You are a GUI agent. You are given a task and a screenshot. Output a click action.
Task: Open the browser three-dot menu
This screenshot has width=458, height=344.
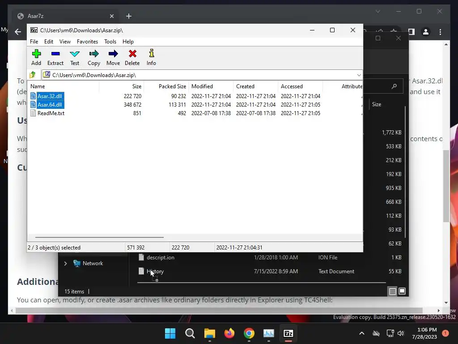click(x=440, y=32)
